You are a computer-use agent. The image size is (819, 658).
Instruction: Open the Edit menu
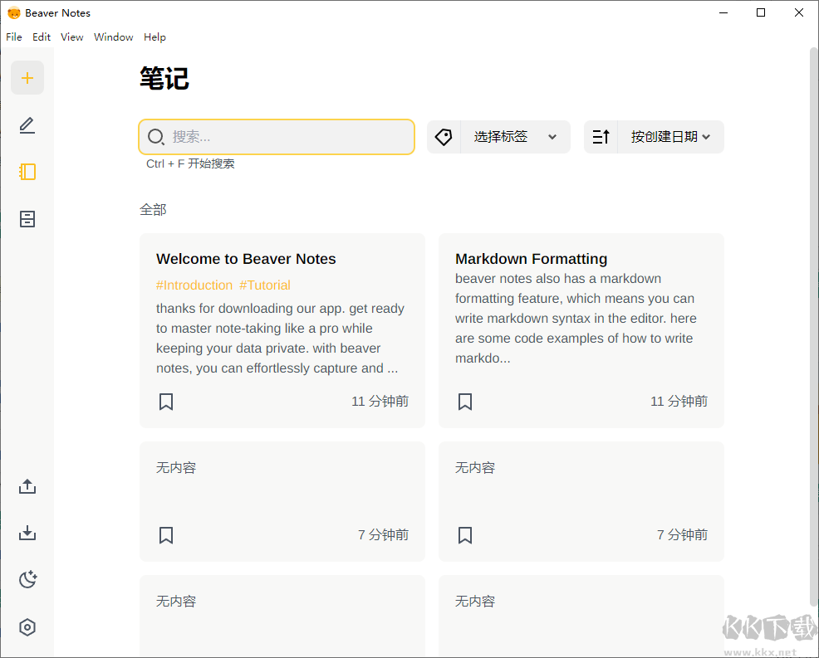[x=42, y=37]
